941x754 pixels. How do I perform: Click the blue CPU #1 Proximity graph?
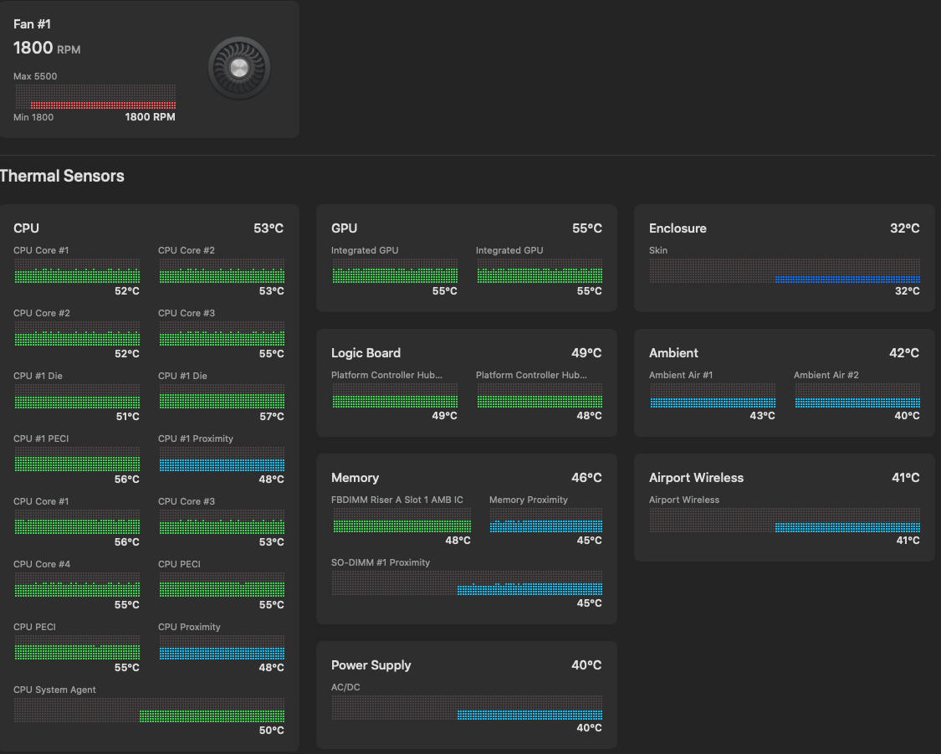222,459
